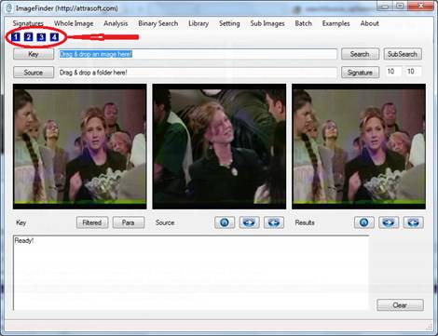This screenshot has height=336, width=438.
Task: Open the Whole Image menu
Action: [74, 23]
